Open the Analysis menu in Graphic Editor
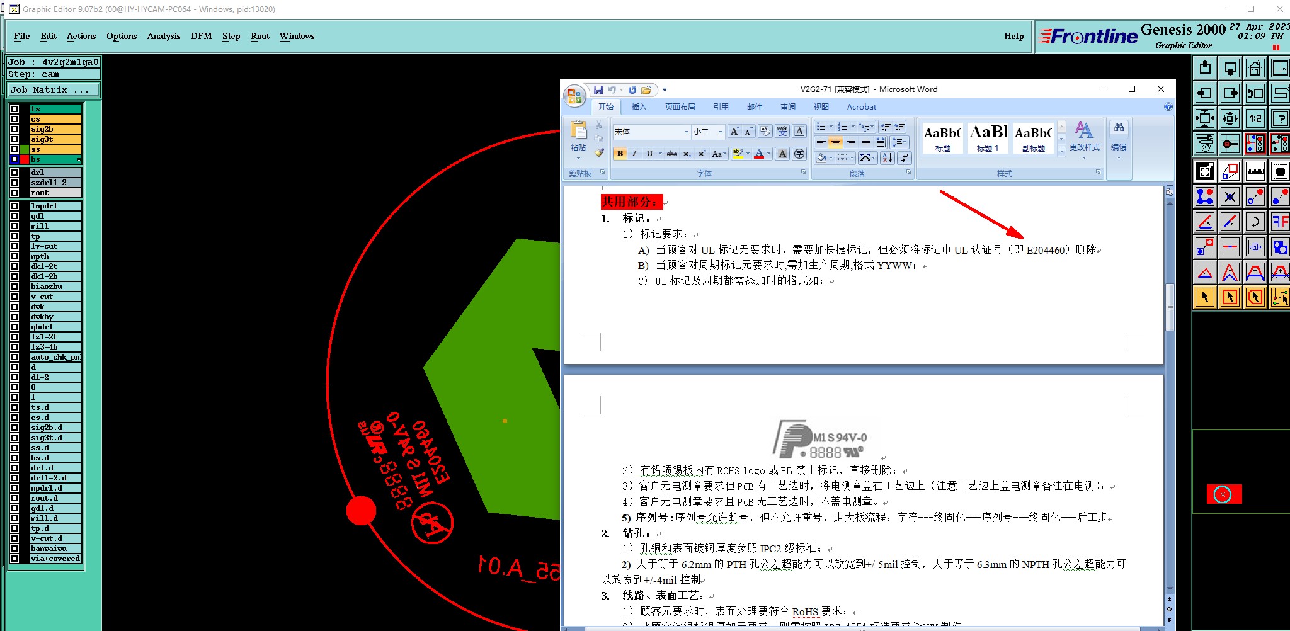Image resolution: width=1290 pixels, height=631 pixels. click(164, 36)
